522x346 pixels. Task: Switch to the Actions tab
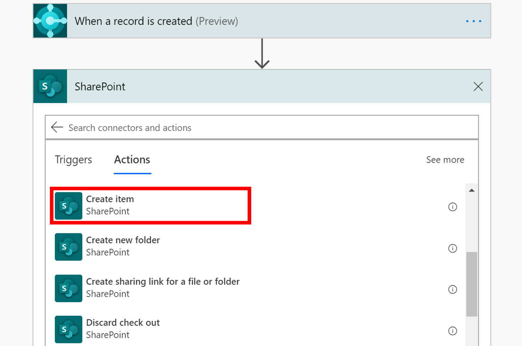(132, 160)
